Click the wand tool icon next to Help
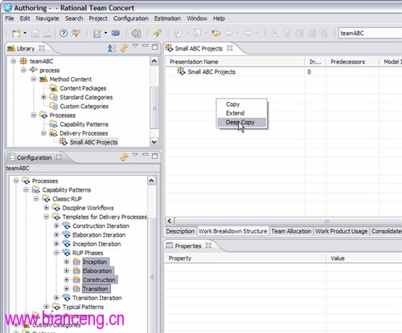402x333 pixels. 76,33
